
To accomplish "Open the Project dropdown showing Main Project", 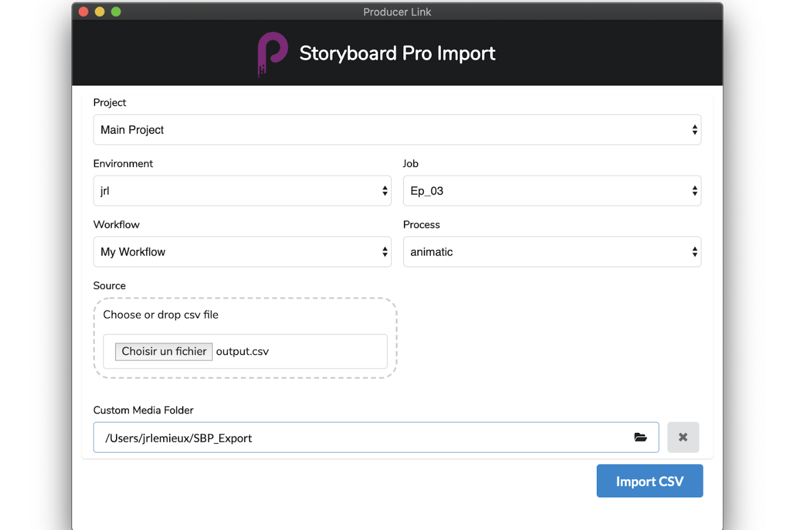I will pyautogui.click(x=397, y=129).
